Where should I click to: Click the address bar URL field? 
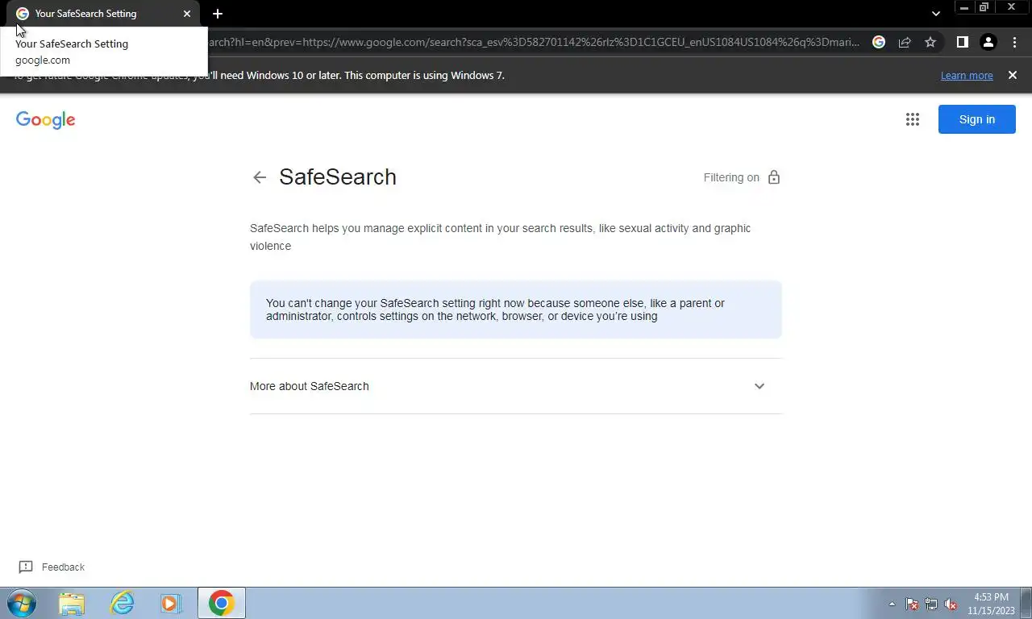[x=532, y=42]
